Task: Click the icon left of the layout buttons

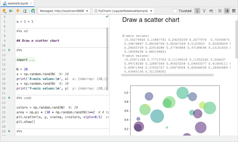Action: coord(211,11)
